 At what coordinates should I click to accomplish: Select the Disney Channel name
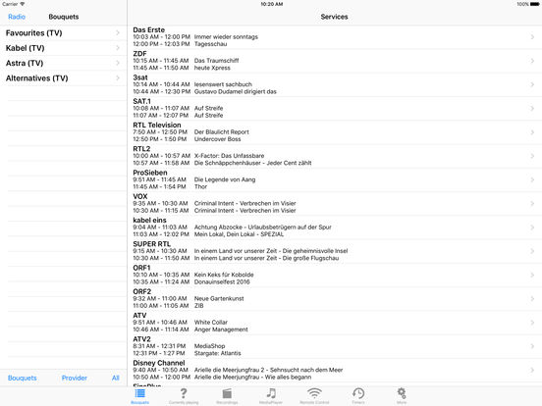(159, 364)
